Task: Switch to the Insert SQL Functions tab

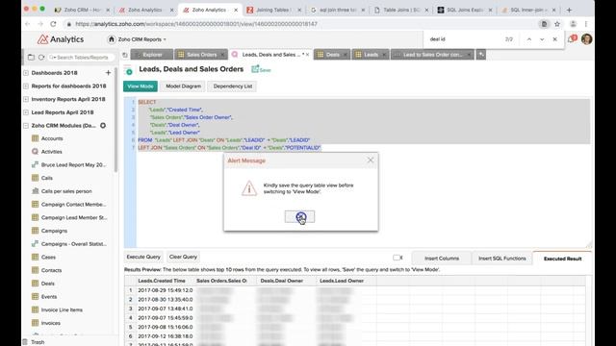Action: (502, 259)
